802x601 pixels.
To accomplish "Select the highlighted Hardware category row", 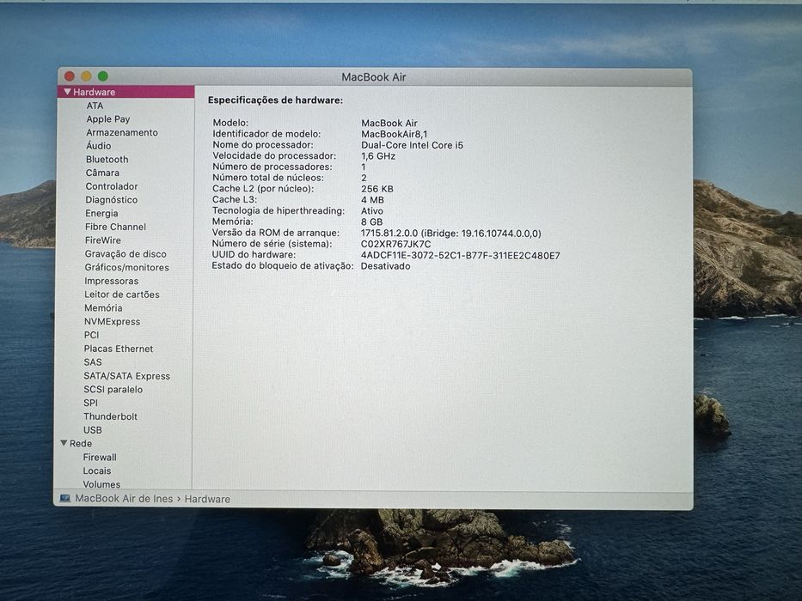I will 126,92.
